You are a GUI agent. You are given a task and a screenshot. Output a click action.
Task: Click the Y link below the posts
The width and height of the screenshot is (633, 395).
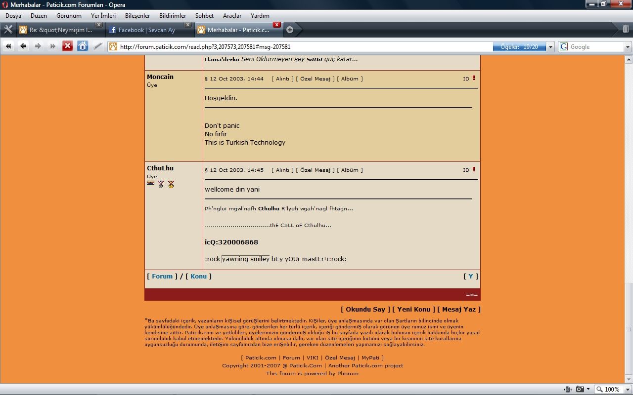click(471, 276)
